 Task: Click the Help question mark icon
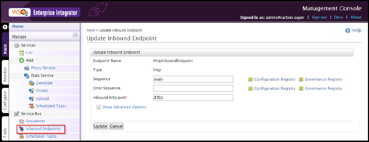[x=348, y=31]
